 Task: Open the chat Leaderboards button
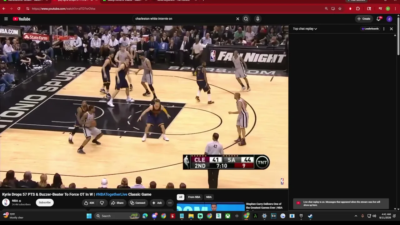coord(370,29)
